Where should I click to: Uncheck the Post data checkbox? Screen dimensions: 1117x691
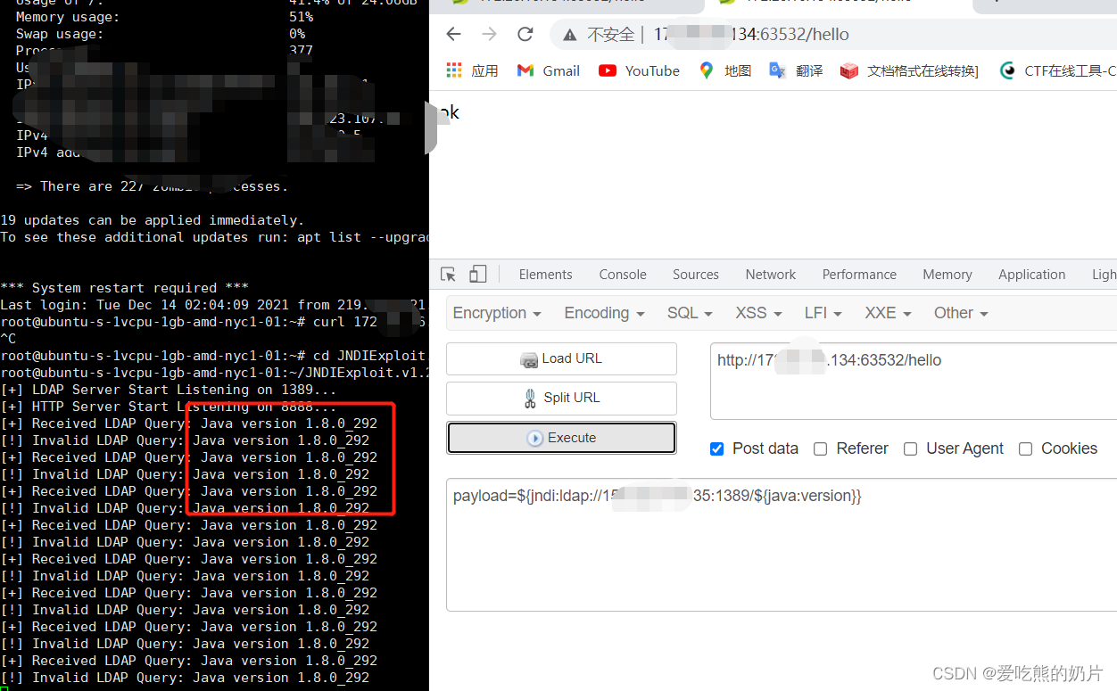[x=716, y=448]
